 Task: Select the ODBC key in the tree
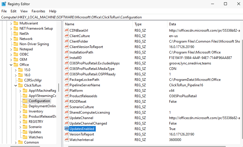pyautogui.click(x=24, y=54)
